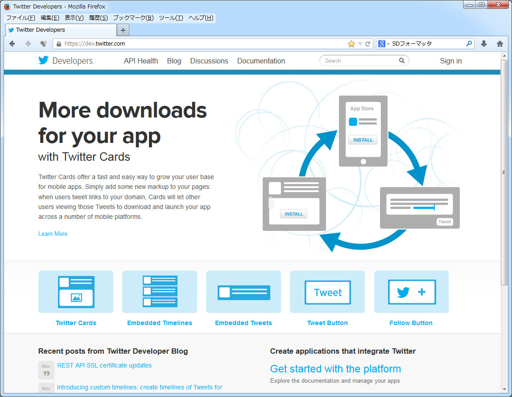Open the 履歴(S) menu
This screenshot has height=397, width=512.
[98, 18]
